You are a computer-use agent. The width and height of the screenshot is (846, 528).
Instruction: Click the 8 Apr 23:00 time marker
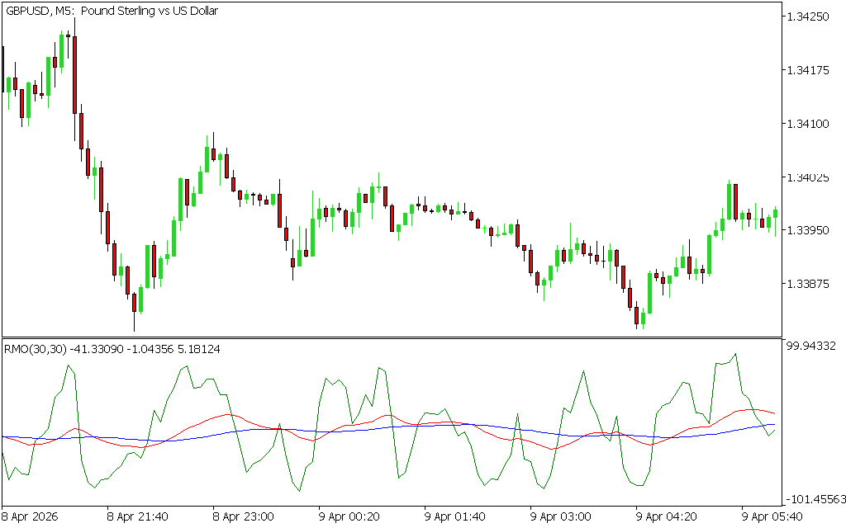[x=243, y=516]
